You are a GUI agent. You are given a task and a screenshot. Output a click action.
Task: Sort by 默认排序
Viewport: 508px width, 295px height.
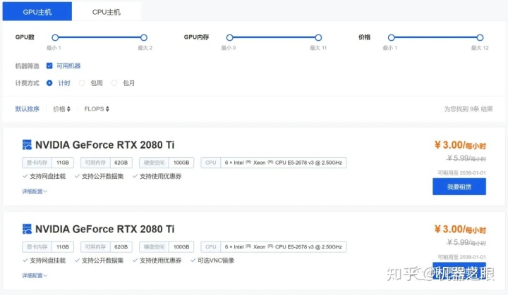(28, 109)
